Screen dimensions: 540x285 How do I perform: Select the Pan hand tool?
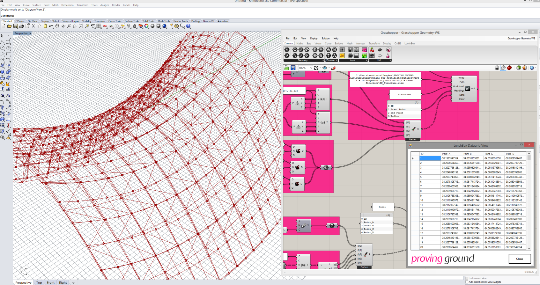click(57, 26)
